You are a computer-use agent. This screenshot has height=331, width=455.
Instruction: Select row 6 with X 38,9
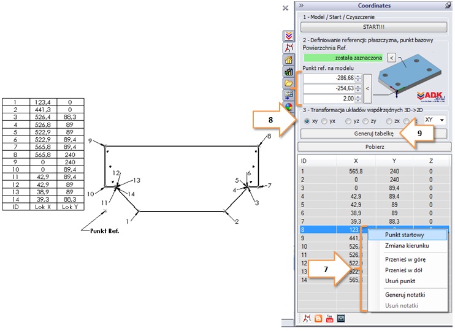coord(374,213)
